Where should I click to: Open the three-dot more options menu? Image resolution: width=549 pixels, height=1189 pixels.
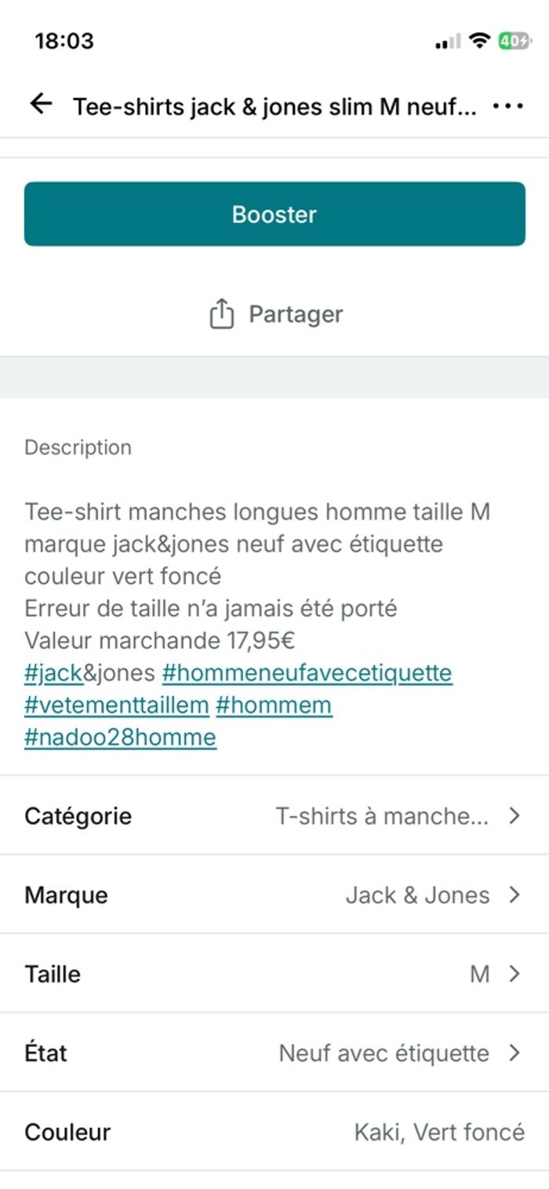[507, 106]
